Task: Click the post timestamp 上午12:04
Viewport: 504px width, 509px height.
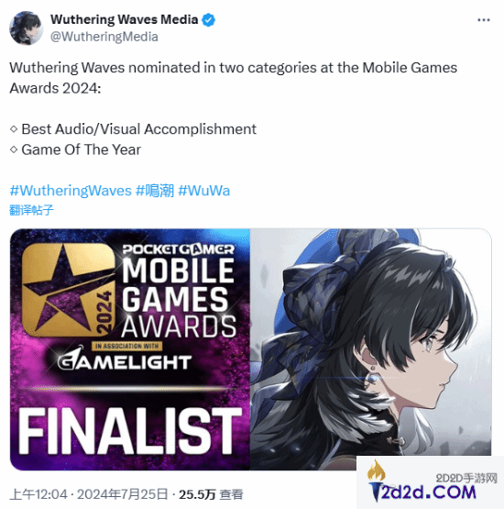Action: (38, 494)
